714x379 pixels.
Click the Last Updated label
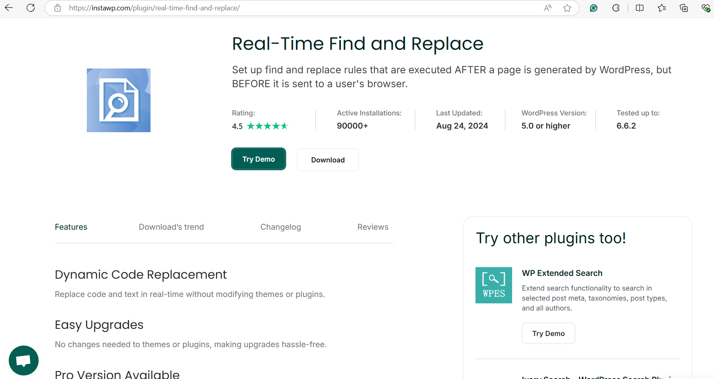pos(459,113)
